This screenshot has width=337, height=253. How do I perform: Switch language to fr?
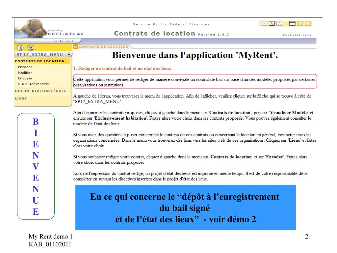click(62, 41)
